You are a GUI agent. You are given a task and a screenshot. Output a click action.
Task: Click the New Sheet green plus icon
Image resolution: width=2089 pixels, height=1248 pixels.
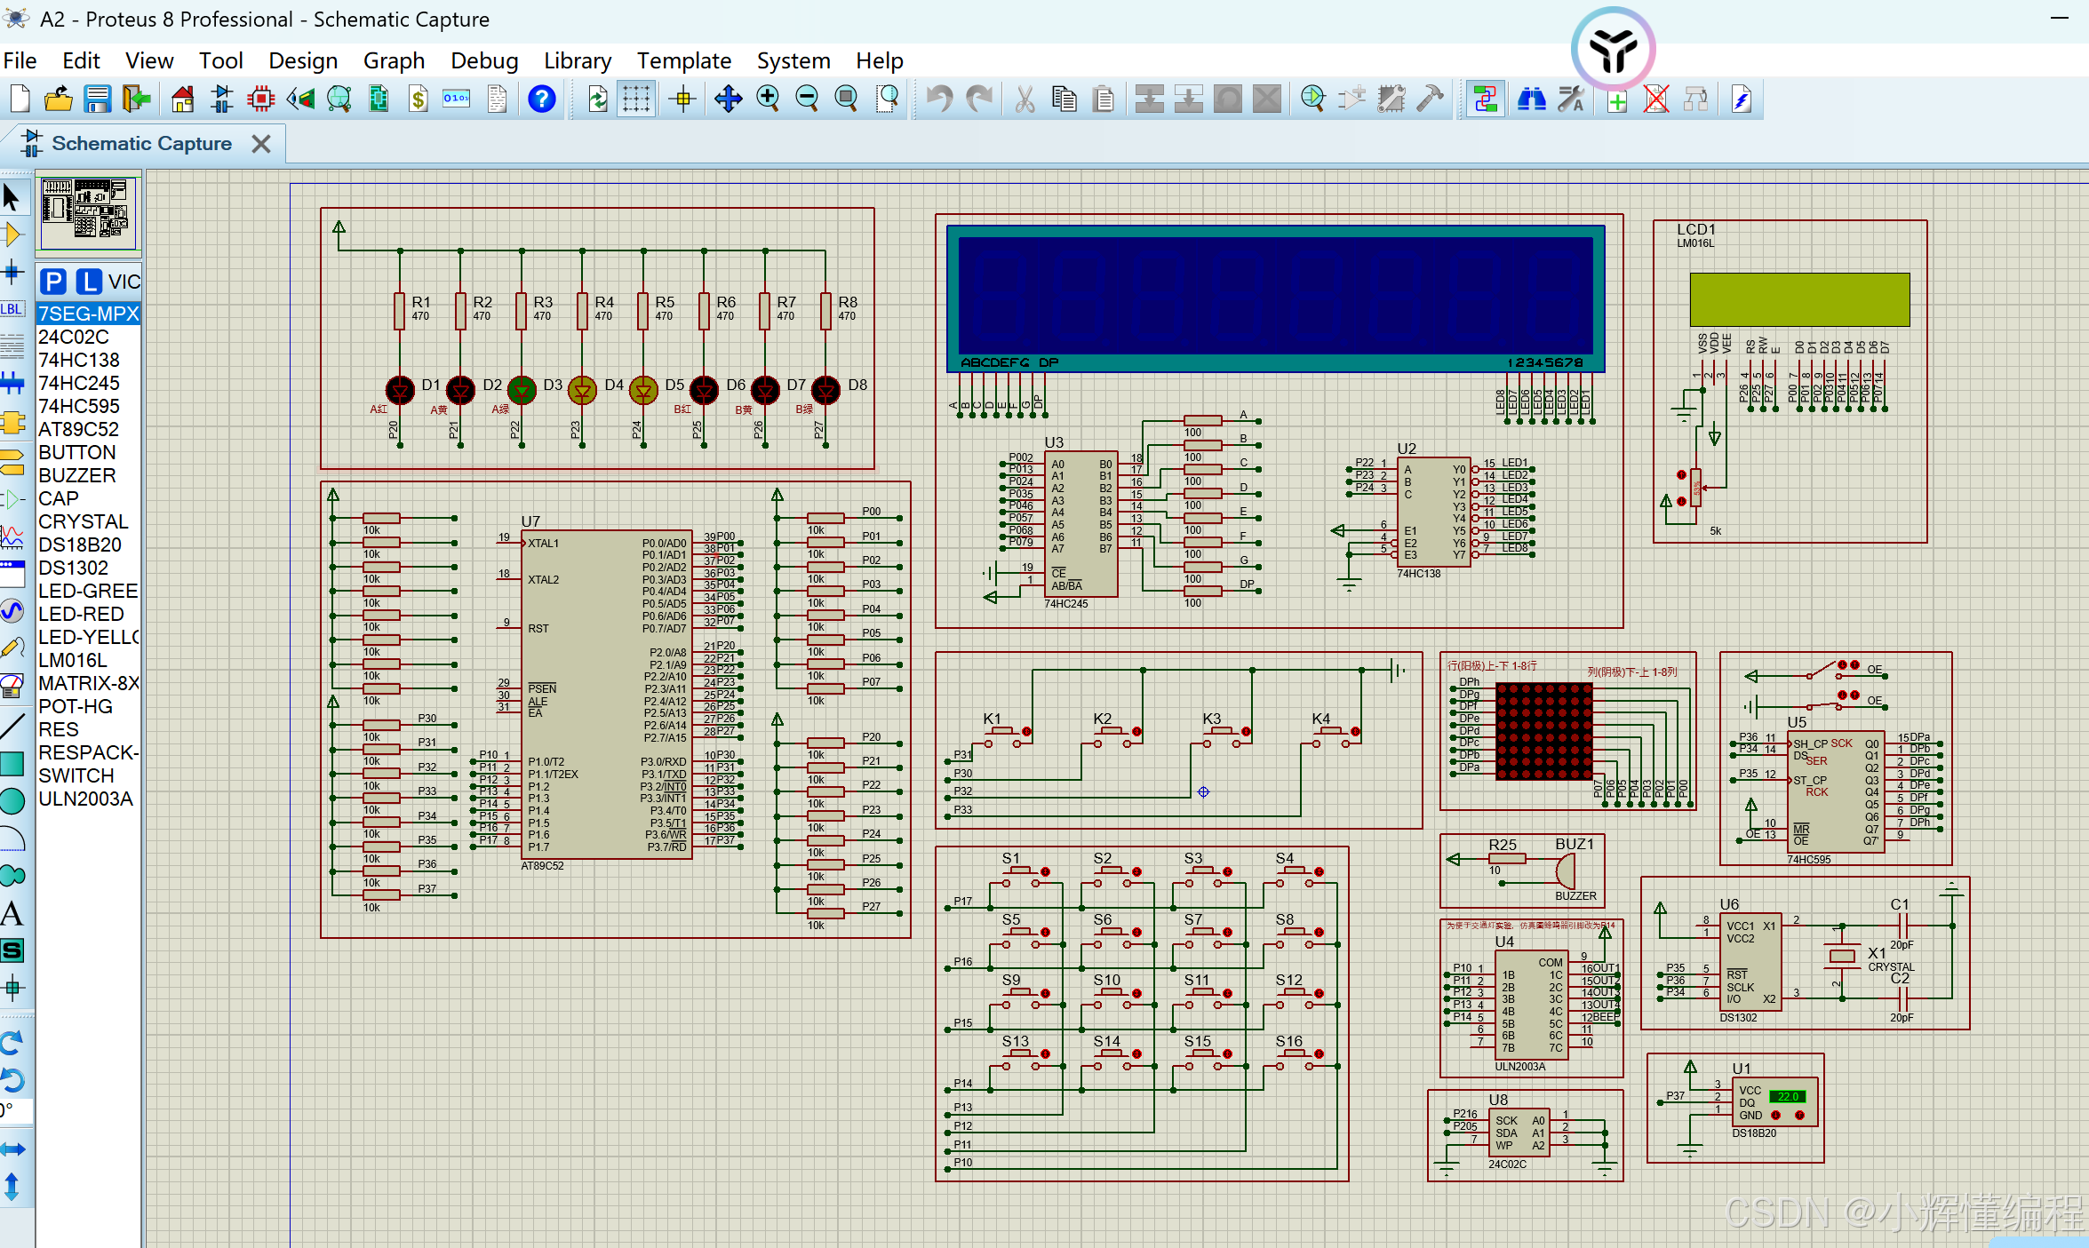coord(1617,100)
